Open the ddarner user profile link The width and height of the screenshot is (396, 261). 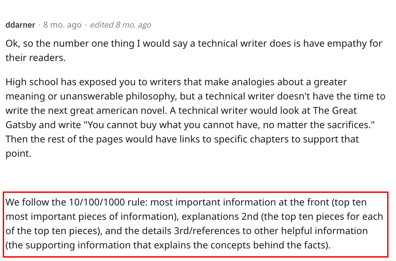tap(20, 25)
